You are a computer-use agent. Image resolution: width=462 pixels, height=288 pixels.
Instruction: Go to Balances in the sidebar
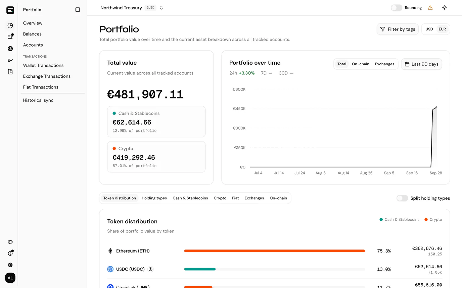point(32,34)
